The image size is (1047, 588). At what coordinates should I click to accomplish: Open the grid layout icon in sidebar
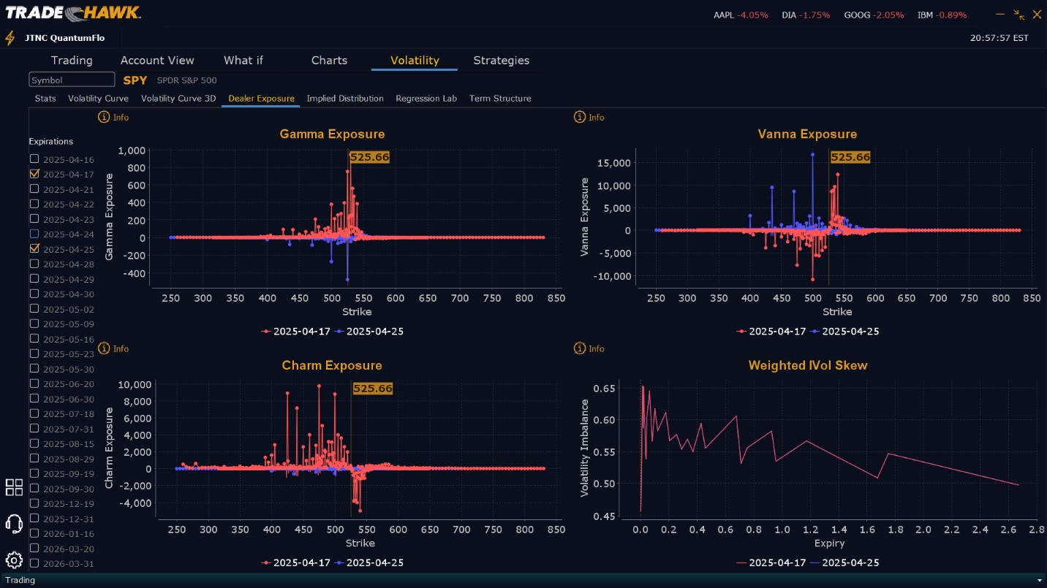coord(14,487)
